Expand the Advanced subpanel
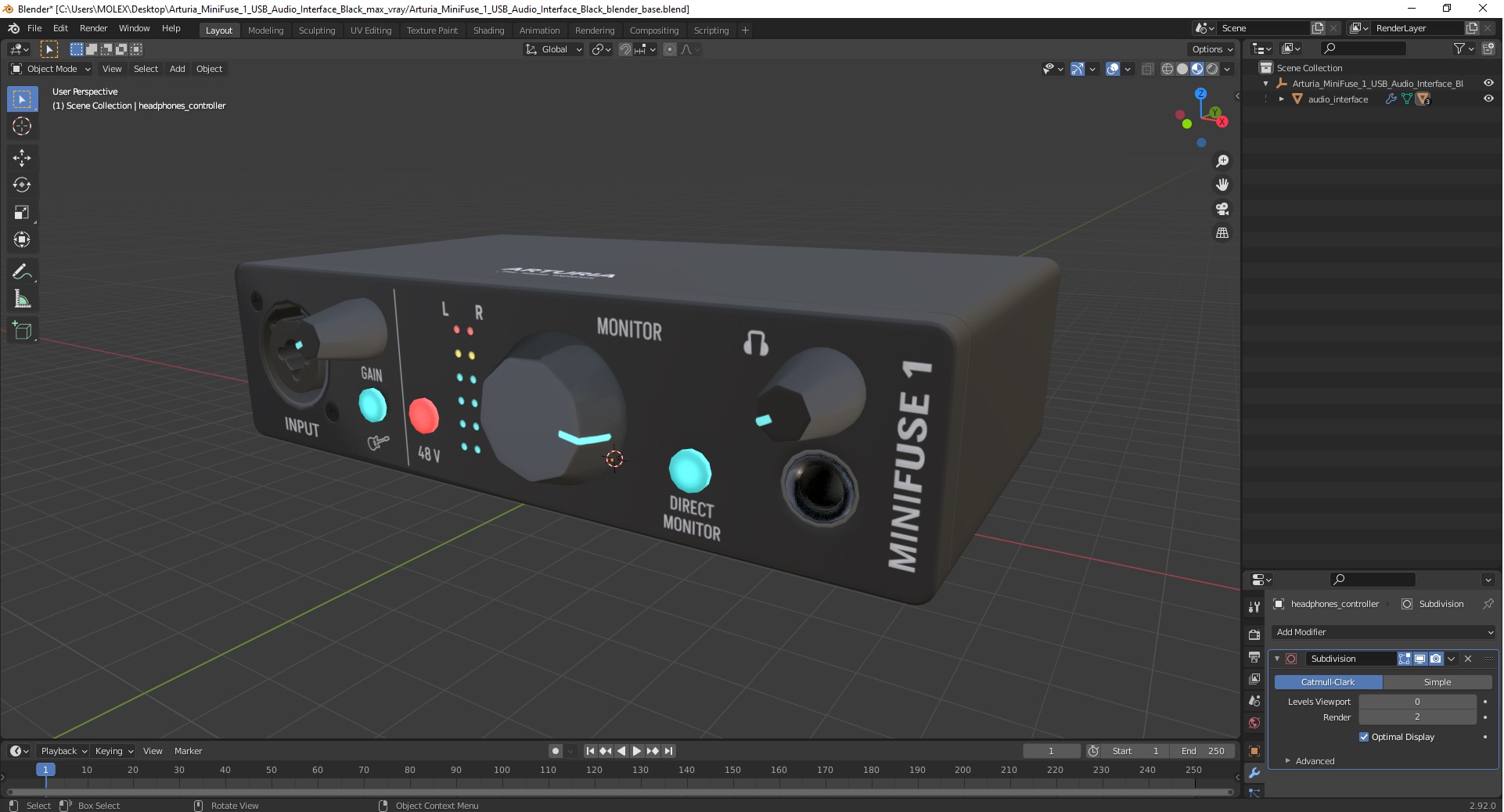 1315,761
